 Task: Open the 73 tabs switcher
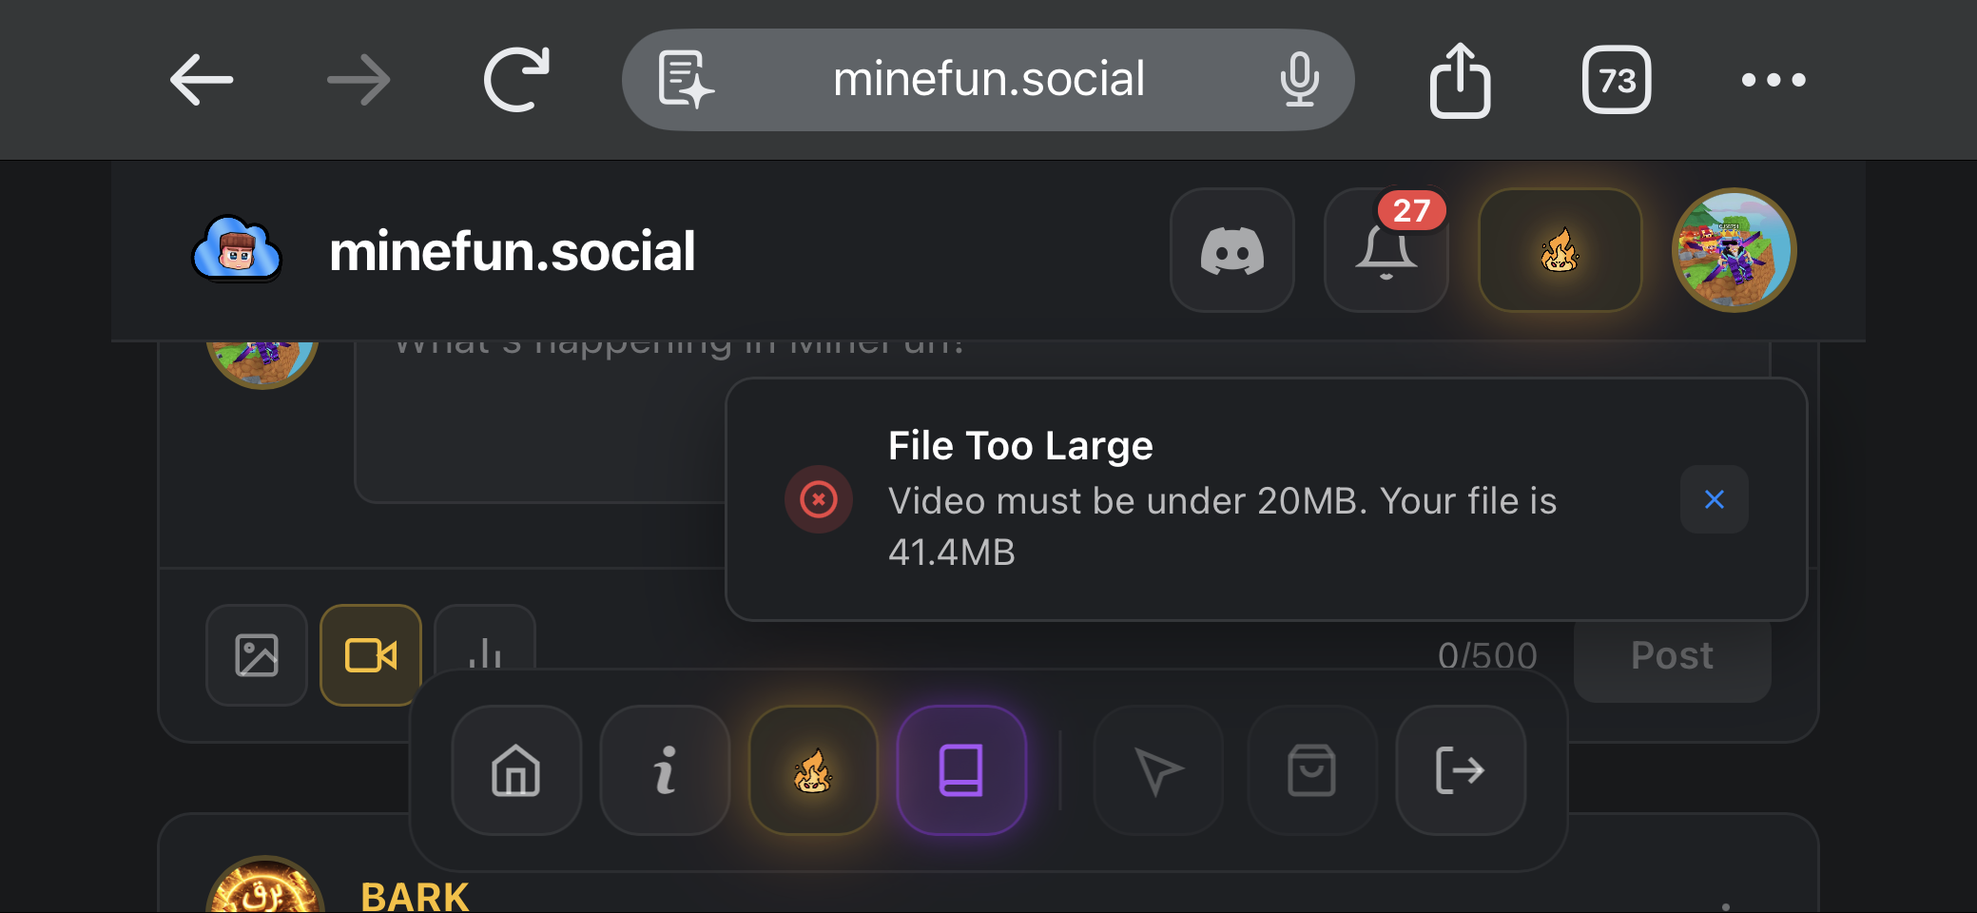coord(1616,80)
